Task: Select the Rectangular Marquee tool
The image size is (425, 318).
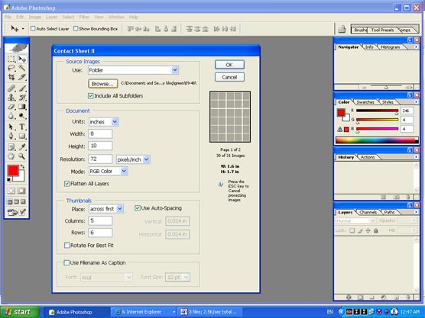Action: pyautogui.click(x=11, y=59)
